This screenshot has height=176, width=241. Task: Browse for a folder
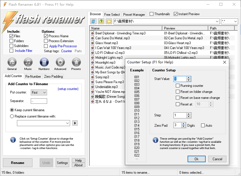point(109,21)
